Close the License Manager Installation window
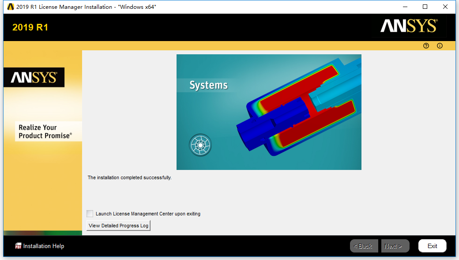Image resolution: width=459 pixels, height=260 pixels. (445, 7)
